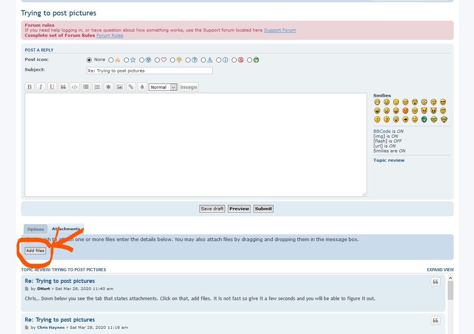Screen dimensions: 474x334
Task: Choose the heart post icon radio button
Action: point(157,60)
